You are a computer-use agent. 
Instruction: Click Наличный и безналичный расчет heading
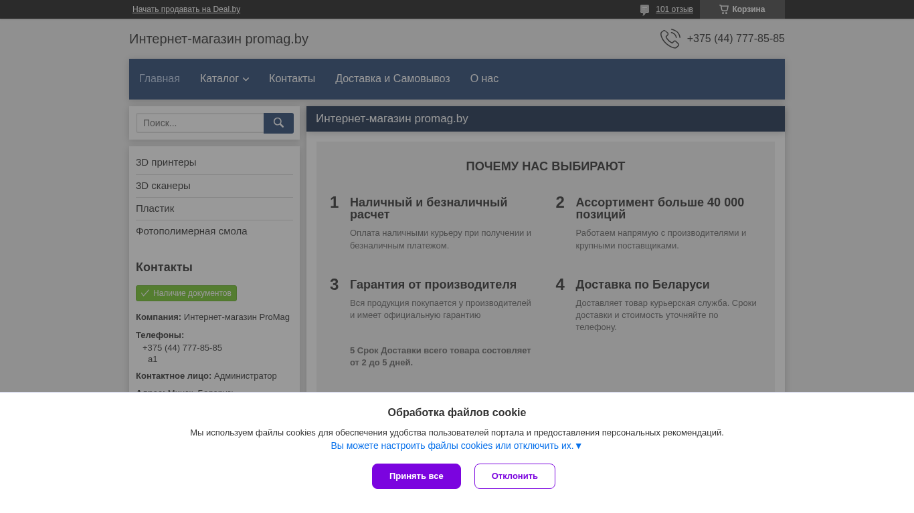[429, 208]
